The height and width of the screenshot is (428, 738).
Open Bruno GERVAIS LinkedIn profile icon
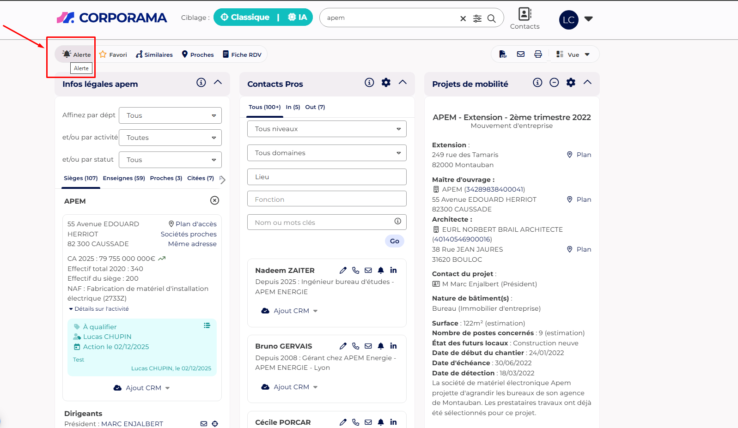click(x=393, y=346)
